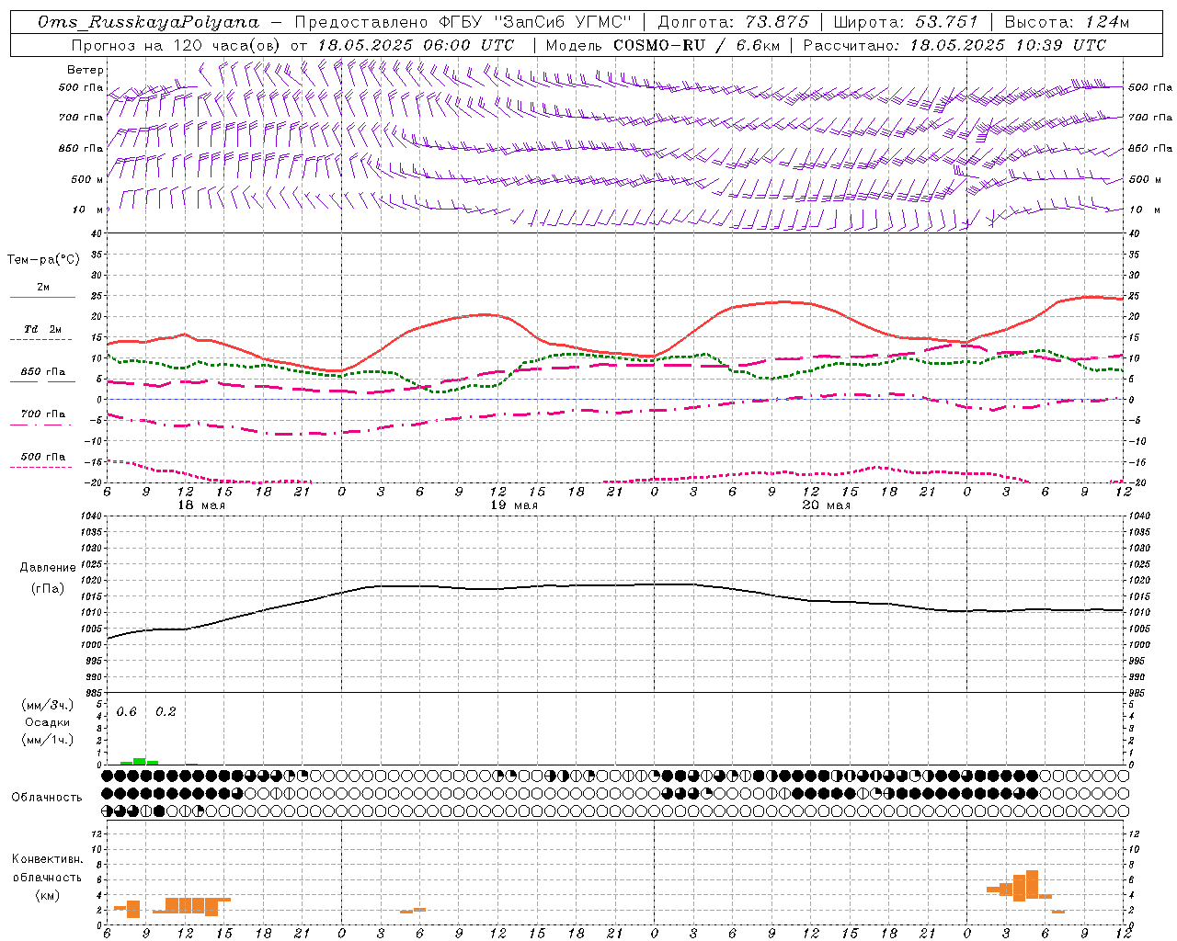Select the 700 гПа temperature legend entry
Screen dimensions: 1177x941
tap(43, 414)
